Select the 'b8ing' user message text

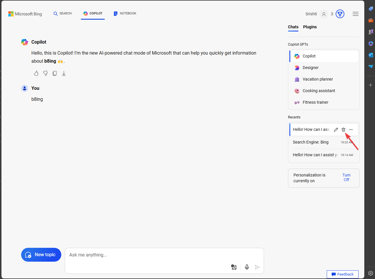[37, 99]
